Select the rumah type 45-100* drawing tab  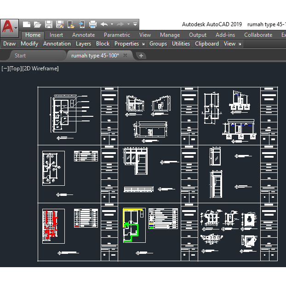point(95,56)
